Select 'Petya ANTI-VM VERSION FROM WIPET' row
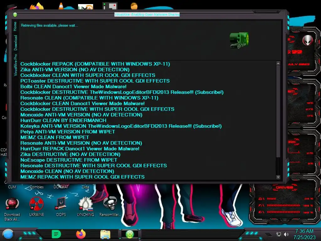This screenshot has height=241, width=321. 68,132
